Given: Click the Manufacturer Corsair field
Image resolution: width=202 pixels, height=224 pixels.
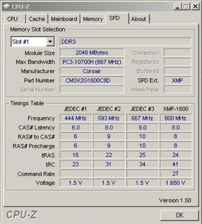Looking at the screenshot, I should pyautogui.click(x=92, y=71).
